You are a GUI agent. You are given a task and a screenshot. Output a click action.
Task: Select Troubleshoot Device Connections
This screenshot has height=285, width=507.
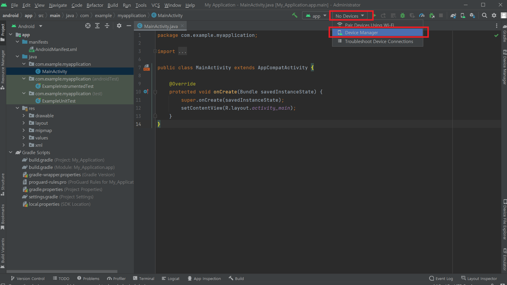tap(378, 41)
